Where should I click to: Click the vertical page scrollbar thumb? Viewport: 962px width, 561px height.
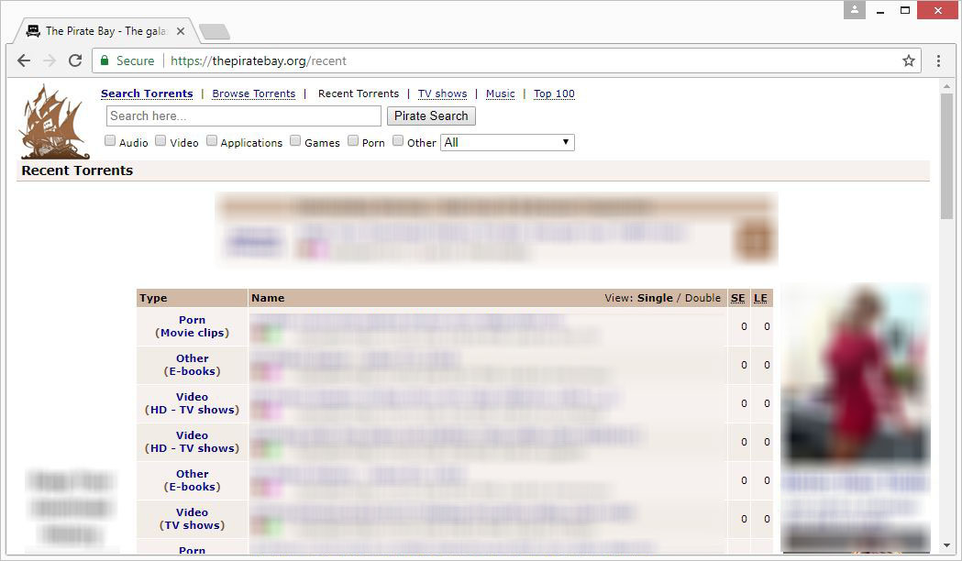pos(946,156)
